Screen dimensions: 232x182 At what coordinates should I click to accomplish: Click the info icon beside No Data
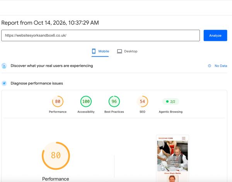(x=210, y=66)
